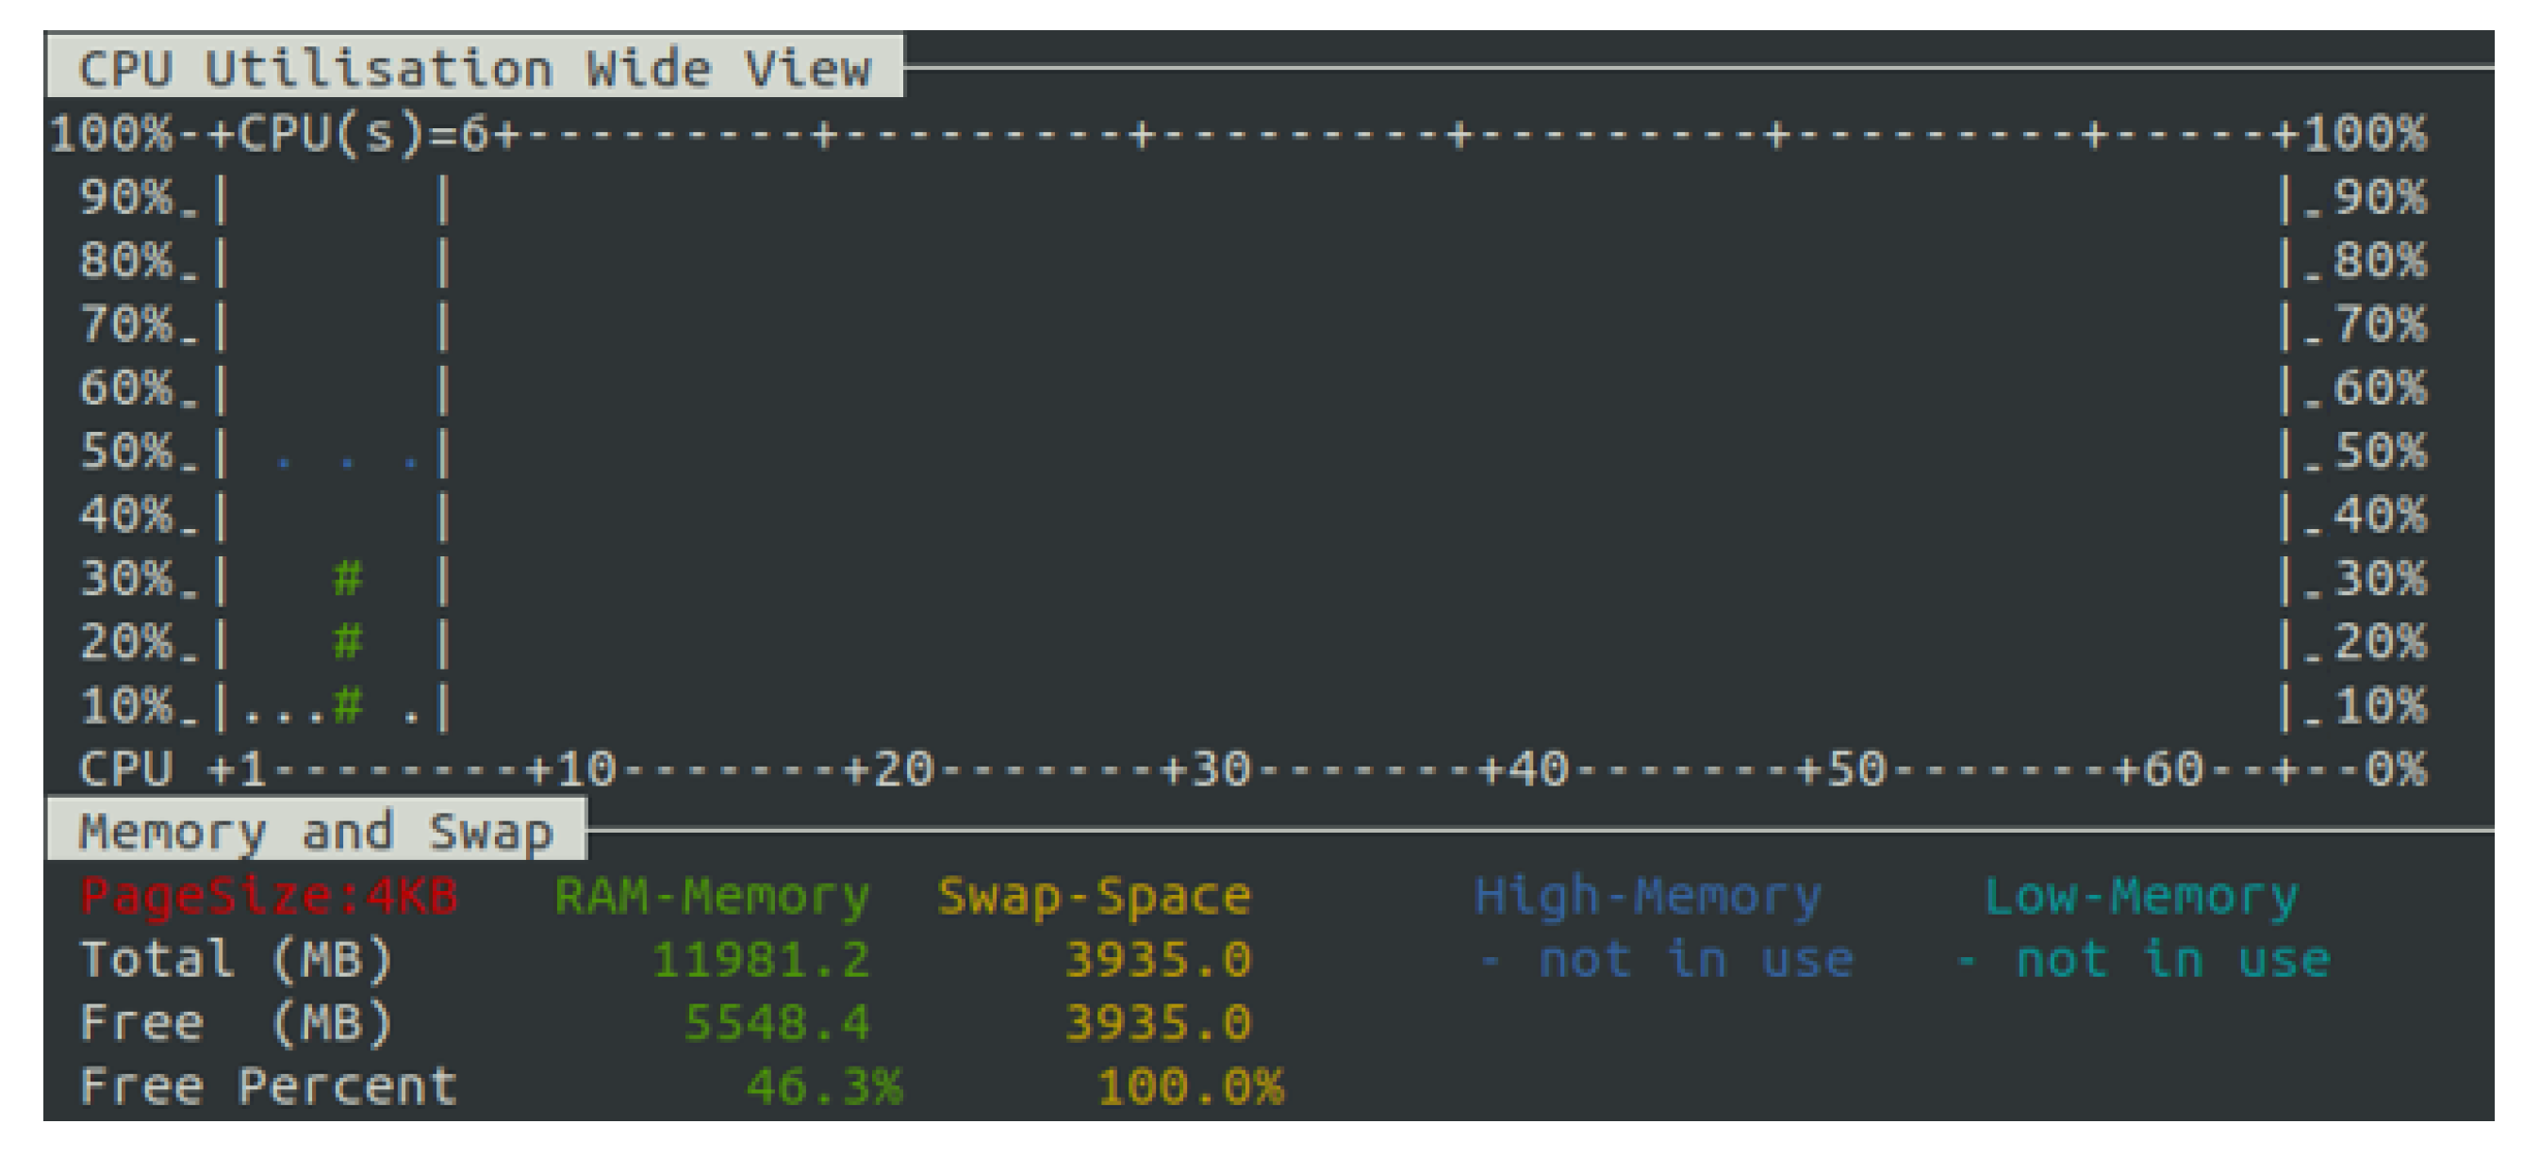This screenshot has height=1157, width=2523.
Task: Click the yellow Swap-Space column heading
Action: point(1093,897)
